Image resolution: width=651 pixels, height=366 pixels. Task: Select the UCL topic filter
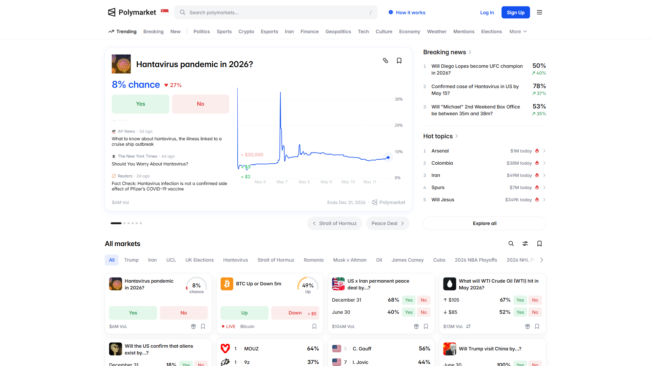click(x=171, y=260)
